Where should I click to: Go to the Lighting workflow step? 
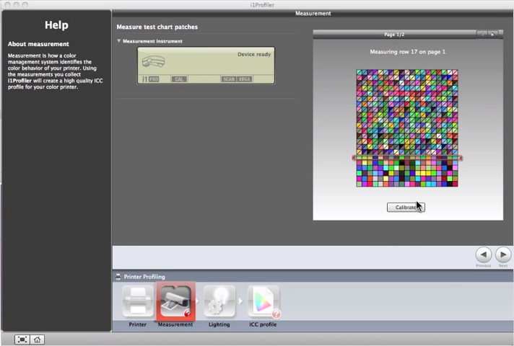(x=219, y=301)
